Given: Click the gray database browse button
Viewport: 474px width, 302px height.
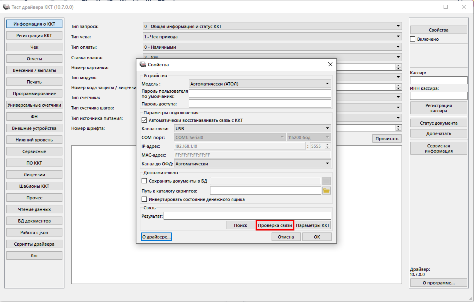Looking at the screenshot, I should click(x=326, y=181).
